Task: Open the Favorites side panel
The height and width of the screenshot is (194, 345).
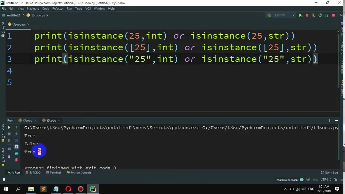Action: (x=3, y=157)
